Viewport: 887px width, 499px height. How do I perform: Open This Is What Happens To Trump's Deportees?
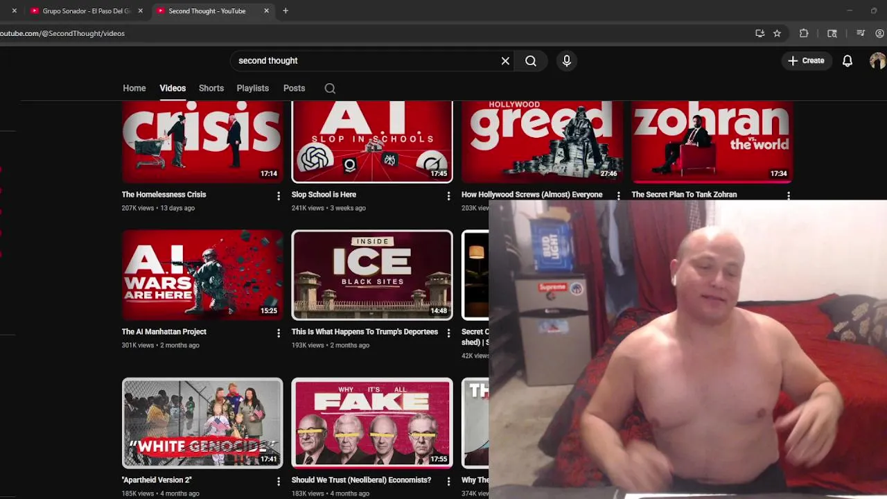tap(365, 331)
